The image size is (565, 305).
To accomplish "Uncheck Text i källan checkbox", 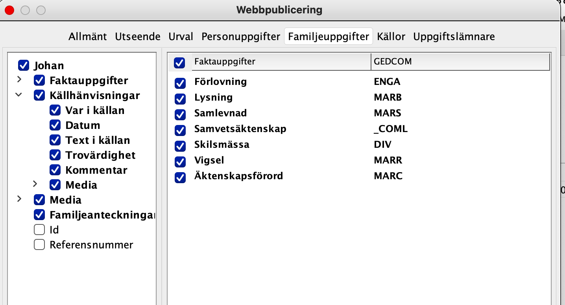I will tap(55, 140).
